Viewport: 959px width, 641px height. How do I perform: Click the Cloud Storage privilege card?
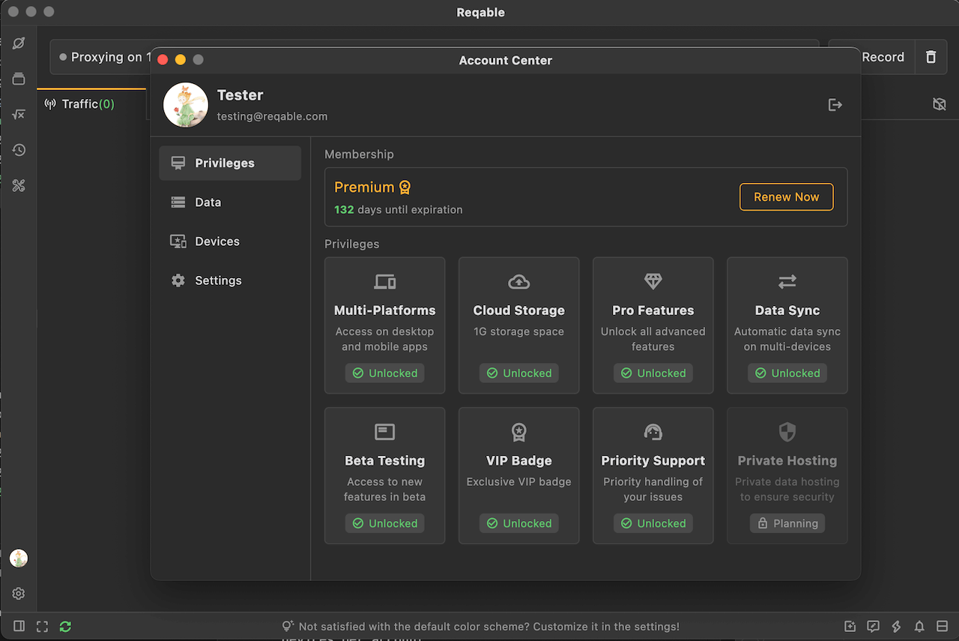tap(518, 325)
